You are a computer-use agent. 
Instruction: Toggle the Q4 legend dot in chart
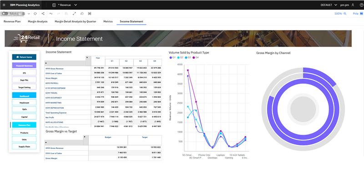click(194, 57)
